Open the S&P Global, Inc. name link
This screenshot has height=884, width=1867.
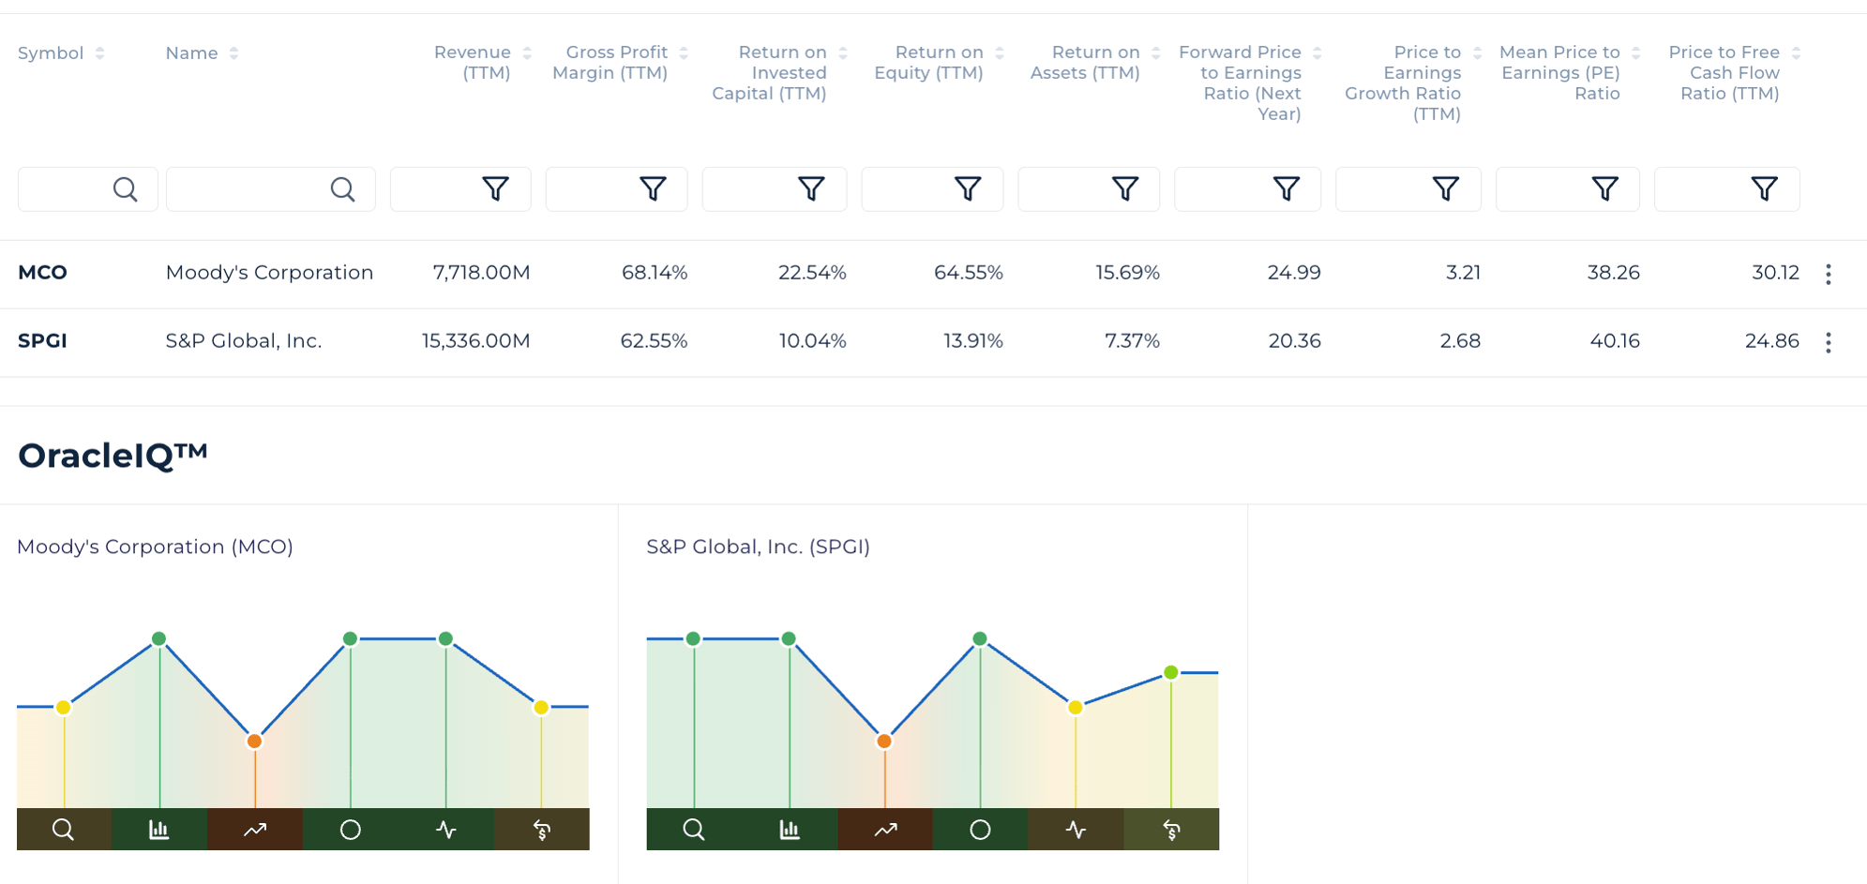pos(244,341)
